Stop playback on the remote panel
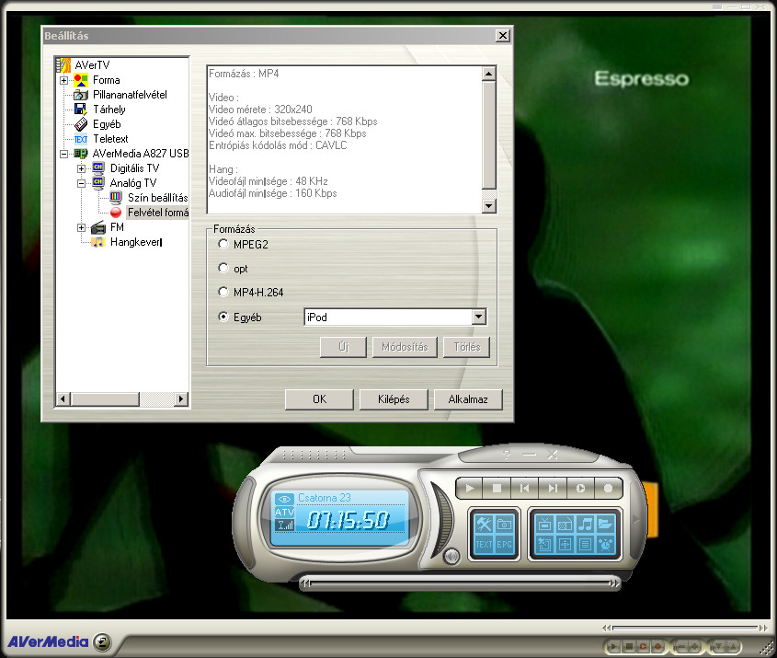777x658 pixels. tap(497, 489)
